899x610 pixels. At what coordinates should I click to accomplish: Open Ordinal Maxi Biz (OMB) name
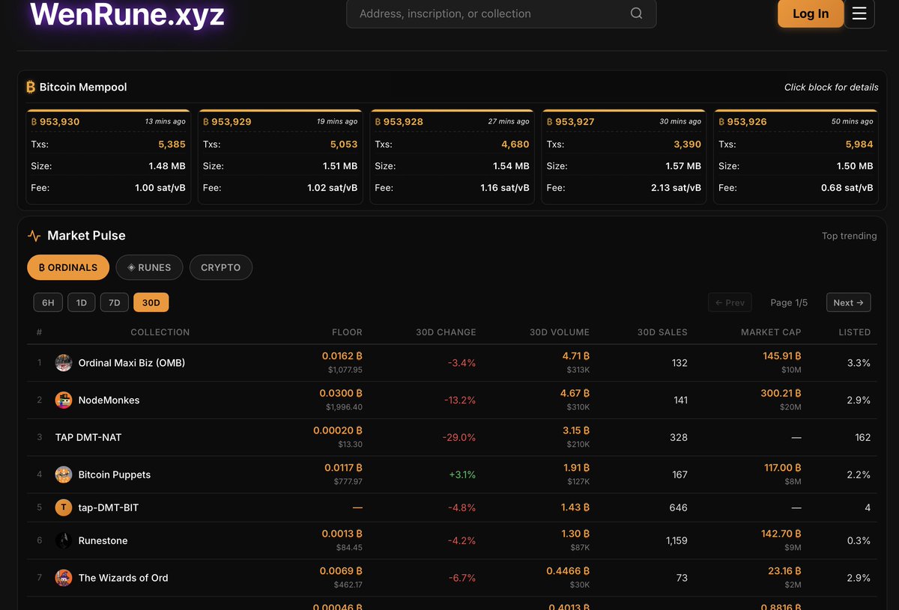pyautogui.click(x=132, y=363)
